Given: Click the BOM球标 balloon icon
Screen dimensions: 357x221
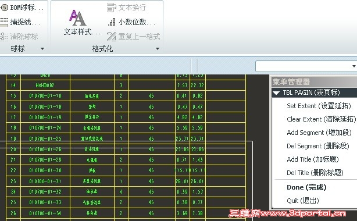Looking at the screenshot, I should (4, 8).
